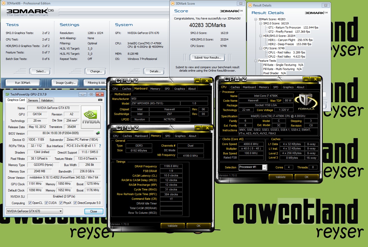Image resolution: width=368 pixels, height=247 pixels.
Task: Switch to the Sensors tab in GPU-Z
Action: point(33,100)
